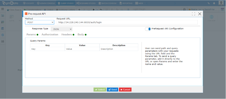Click the icon at toolbar far right

pos(222,9)
